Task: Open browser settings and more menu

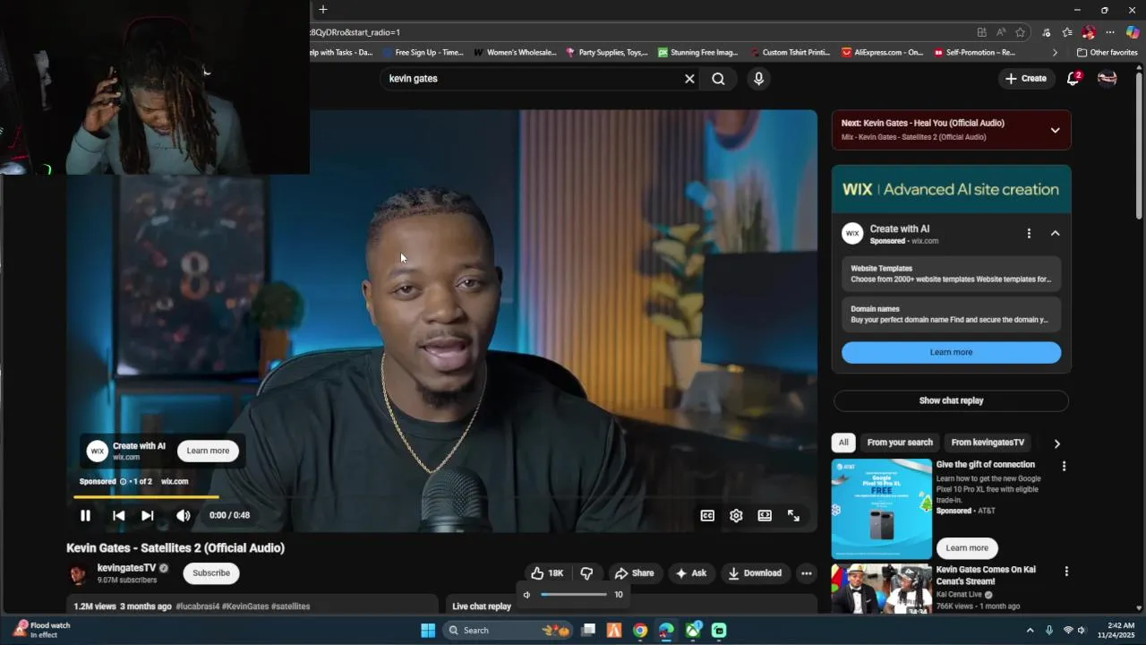Action: [1110, 32]
